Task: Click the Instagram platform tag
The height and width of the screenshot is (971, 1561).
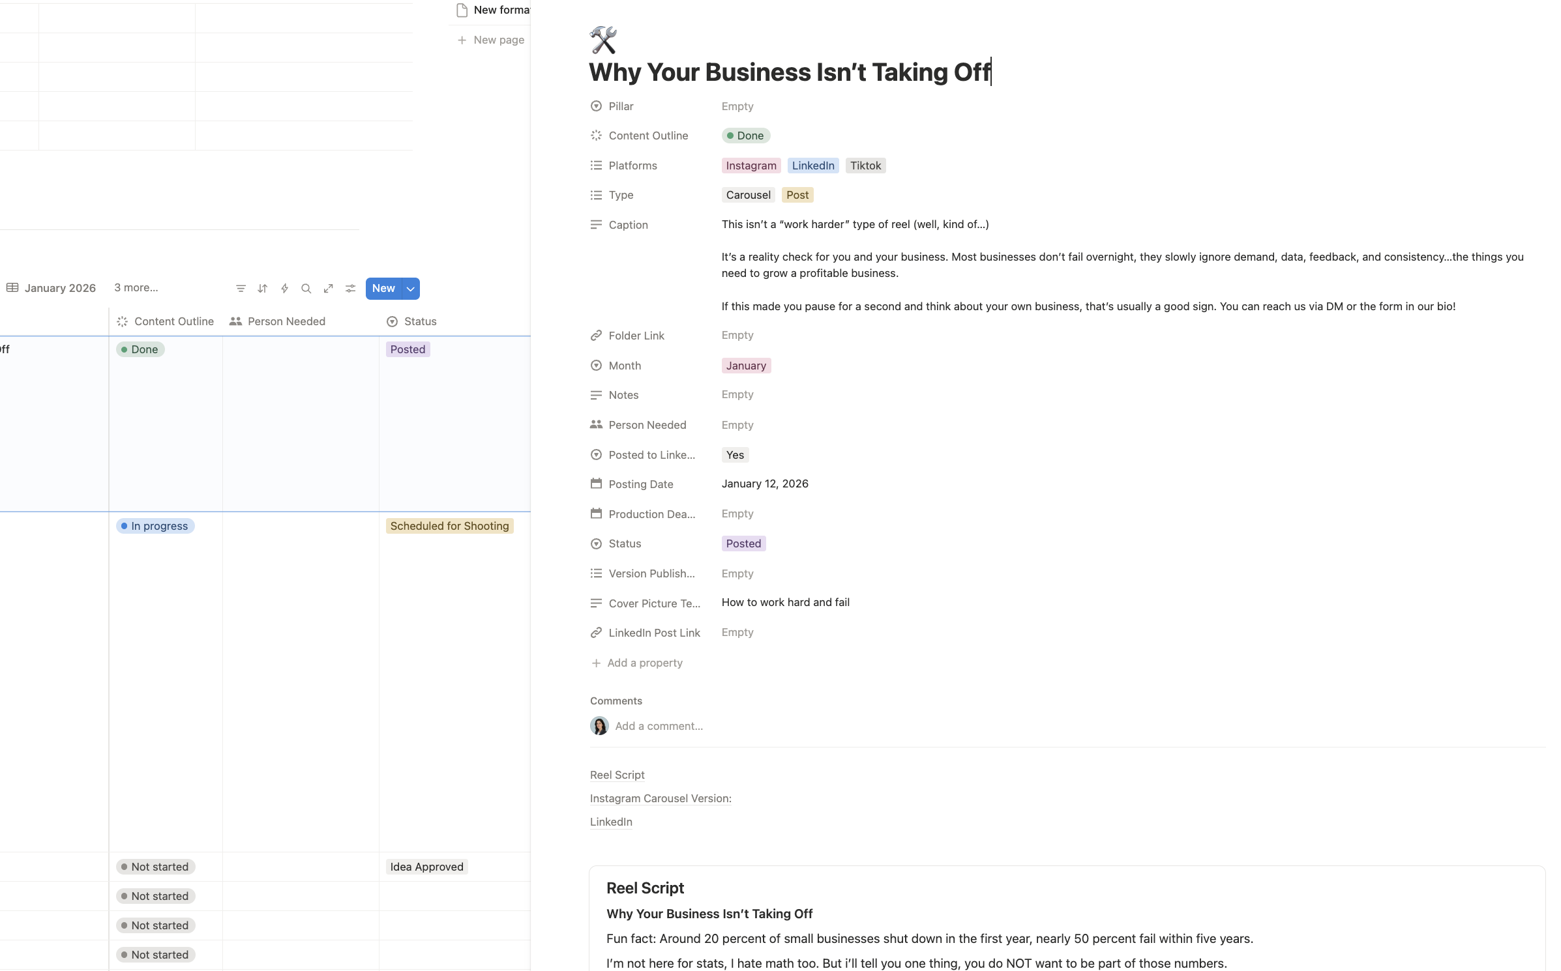Action: pyautogui.click(x=751, y=166)
